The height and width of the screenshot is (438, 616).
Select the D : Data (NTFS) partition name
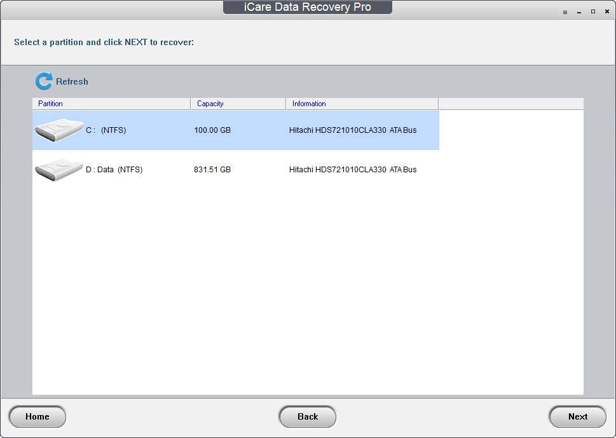click(114, 169)
